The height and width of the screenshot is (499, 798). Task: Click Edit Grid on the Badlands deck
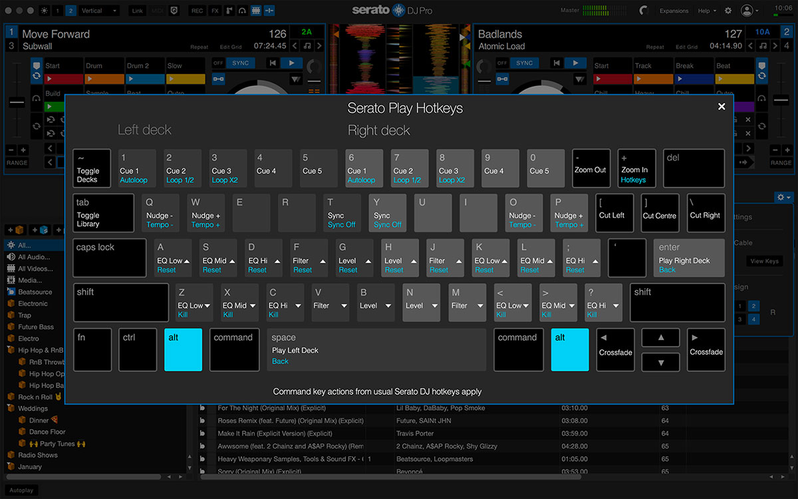coord(687,47)
